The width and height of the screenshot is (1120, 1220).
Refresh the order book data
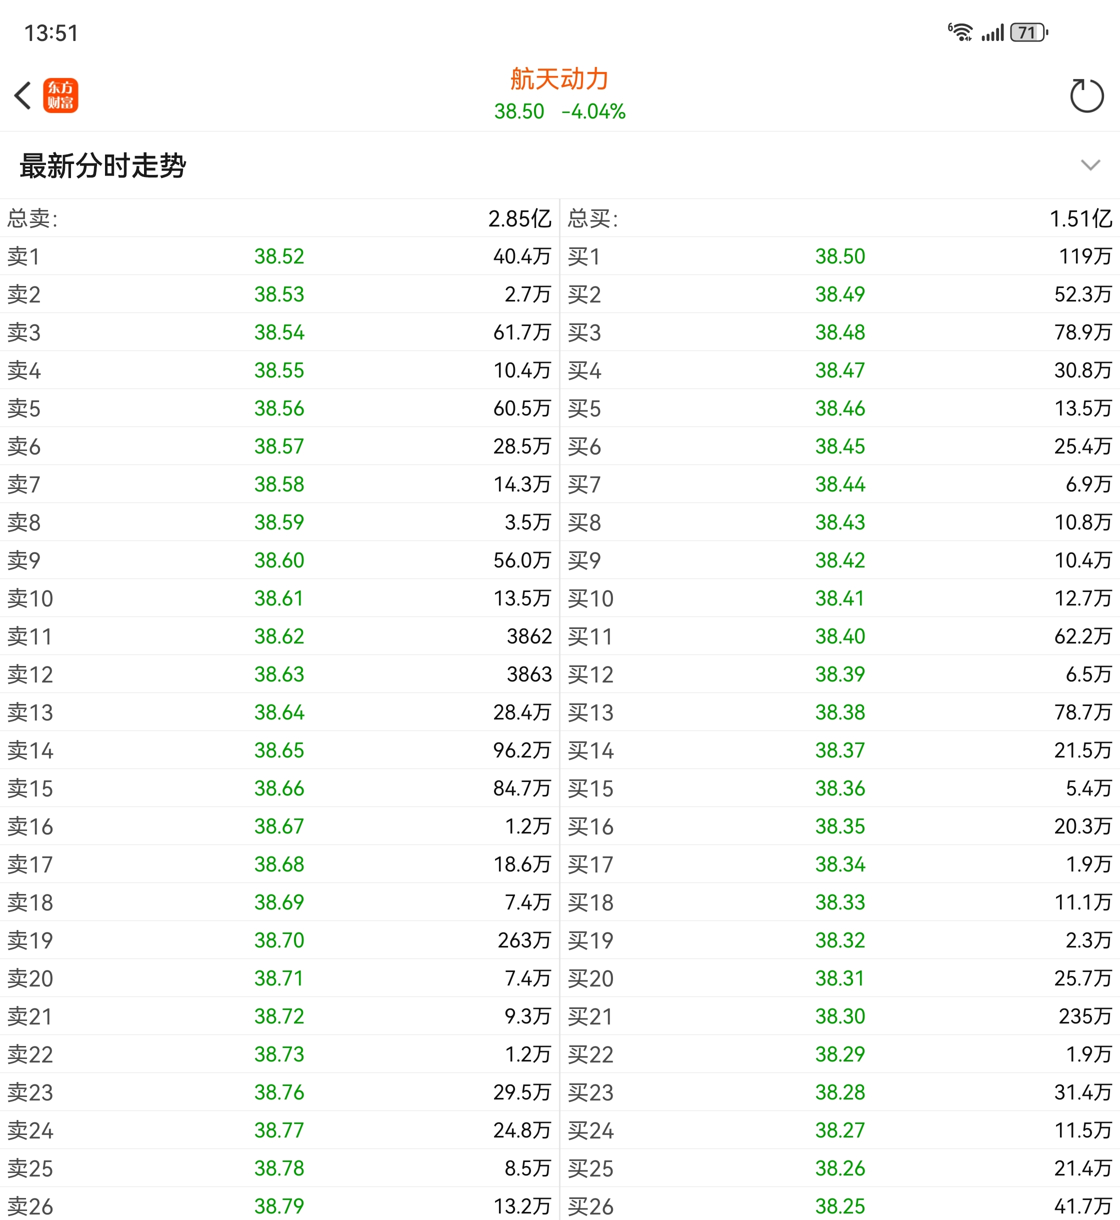pos(1086,96)
